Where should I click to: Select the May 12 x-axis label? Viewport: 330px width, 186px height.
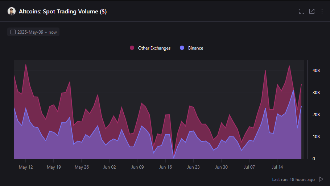(x=26, y=167)
